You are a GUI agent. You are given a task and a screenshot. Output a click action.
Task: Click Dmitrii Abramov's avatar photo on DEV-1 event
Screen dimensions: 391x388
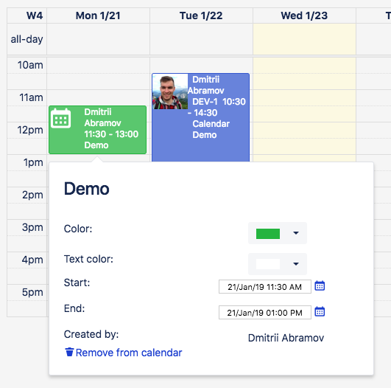pos(170,91)
